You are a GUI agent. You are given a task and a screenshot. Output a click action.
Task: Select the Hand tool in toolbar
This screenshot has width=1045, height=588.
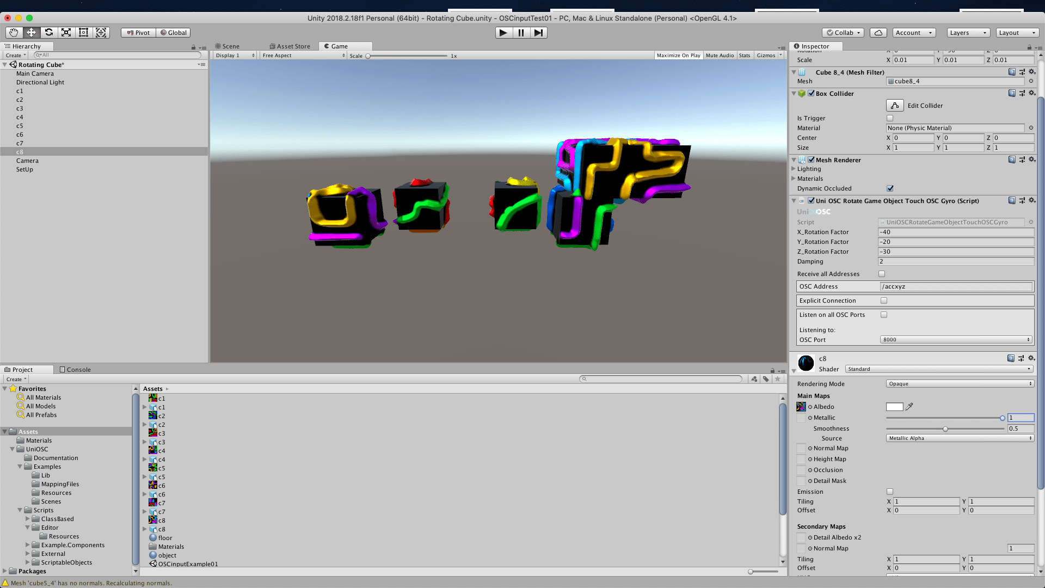coord(14,33)
